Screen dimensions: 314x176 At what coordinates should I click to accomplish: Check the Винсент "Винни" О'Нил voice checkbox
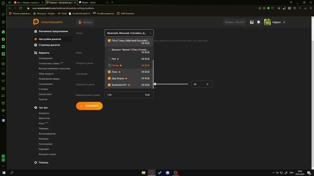pyautogui.click(x=109, y=50)
